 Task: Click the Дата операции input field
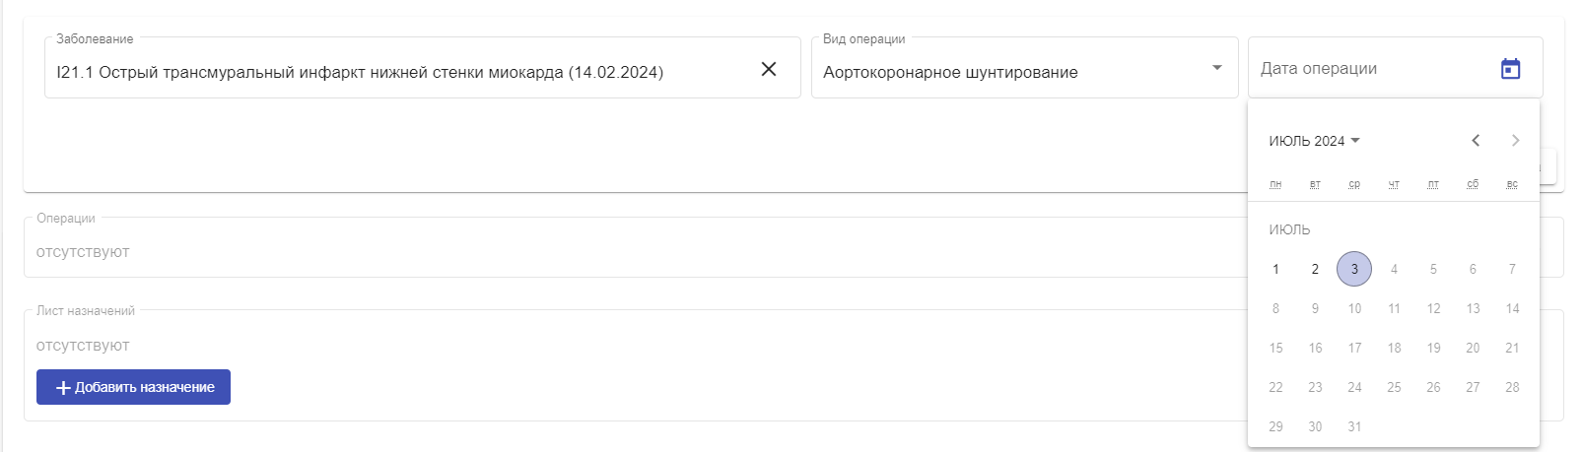tap(1376, 68)
